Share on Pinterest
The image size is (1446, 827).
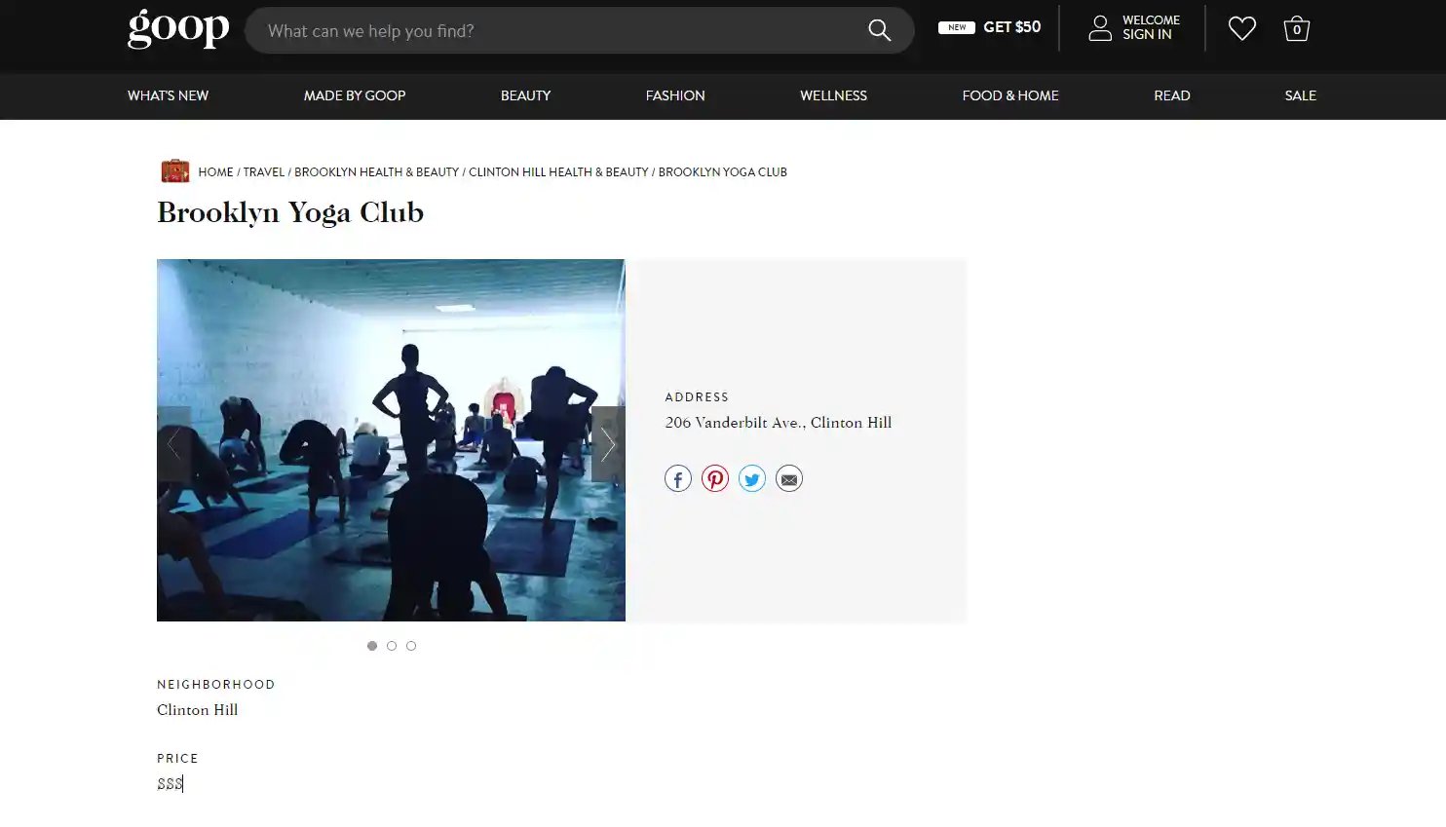[715, 478]
